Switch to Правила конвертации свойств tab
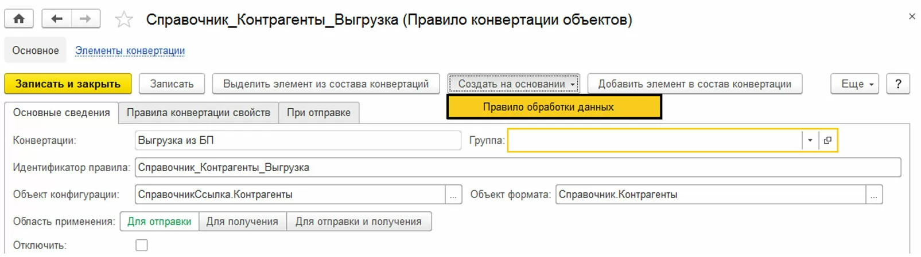The height and width of the screenshot is (257, 921). (x=199, y=113)
